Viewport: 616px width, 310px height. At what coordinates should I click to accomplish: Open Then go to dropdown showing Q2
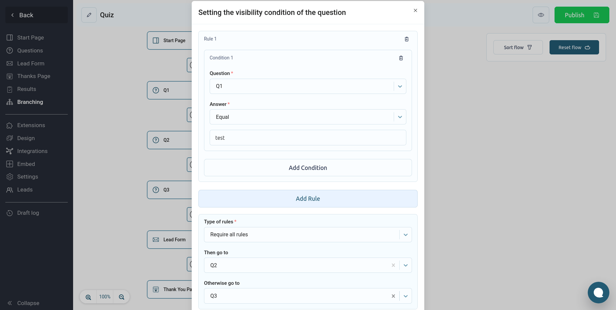(x=308, y=265)
